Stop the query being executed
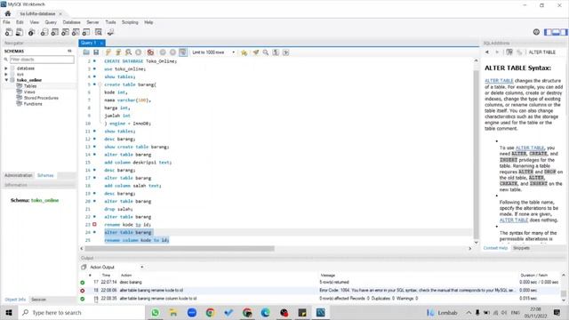 (139, 52)
